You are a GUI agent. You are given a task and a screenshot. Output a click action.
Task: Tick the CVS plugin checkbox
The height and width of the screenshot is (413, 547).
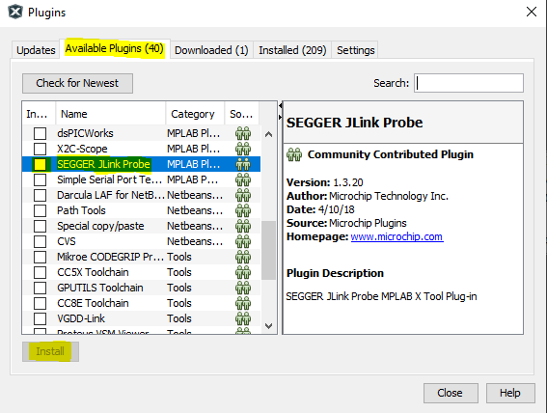tap(40, 241)
